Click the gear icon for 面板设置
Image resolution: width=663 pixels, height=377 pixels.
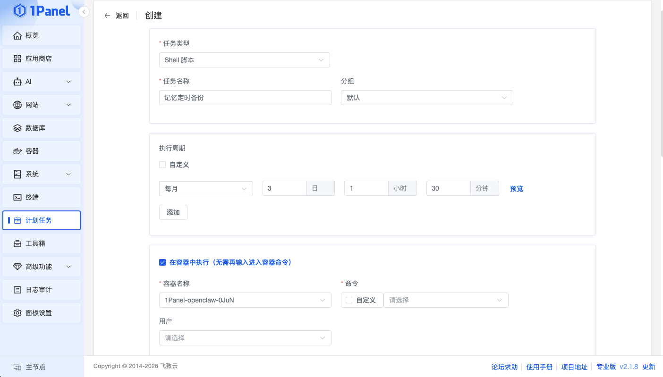tap(17, 313)
